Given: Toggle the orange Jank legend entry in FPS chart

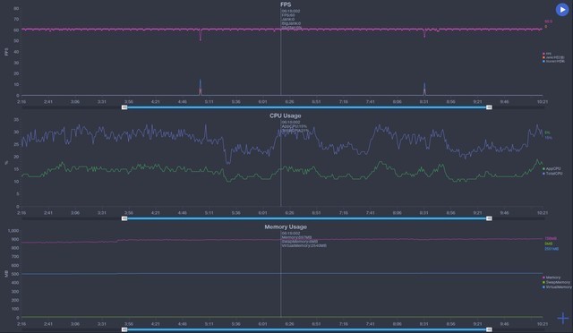Looking at the screenshot, I should click(553, 57).
